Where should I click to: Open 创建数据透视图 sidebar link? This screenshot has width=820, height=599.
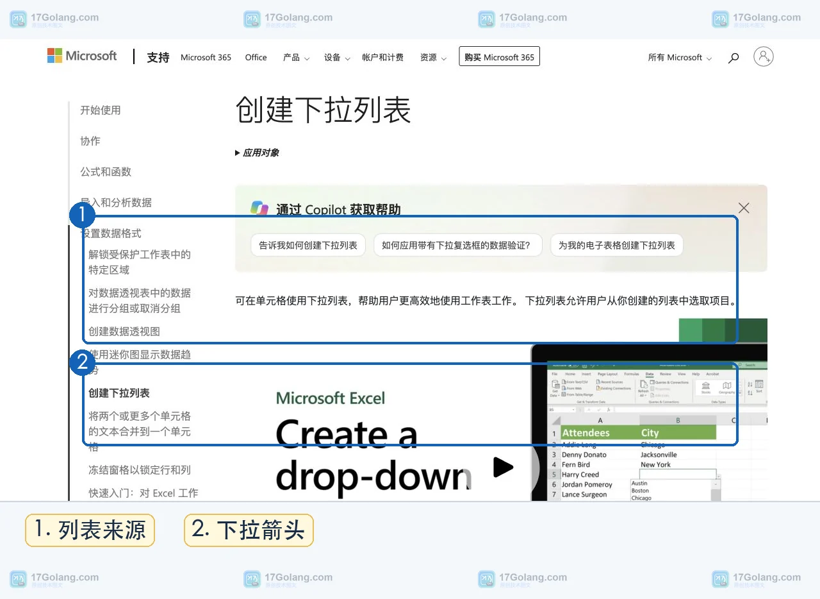[124, 332]
